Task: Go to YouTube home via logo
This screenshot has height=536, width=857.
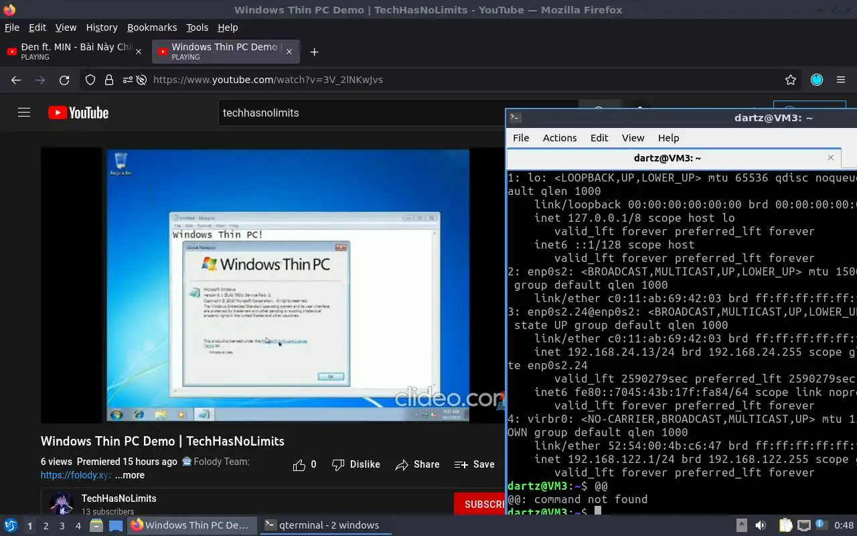Action: [78, 113]
